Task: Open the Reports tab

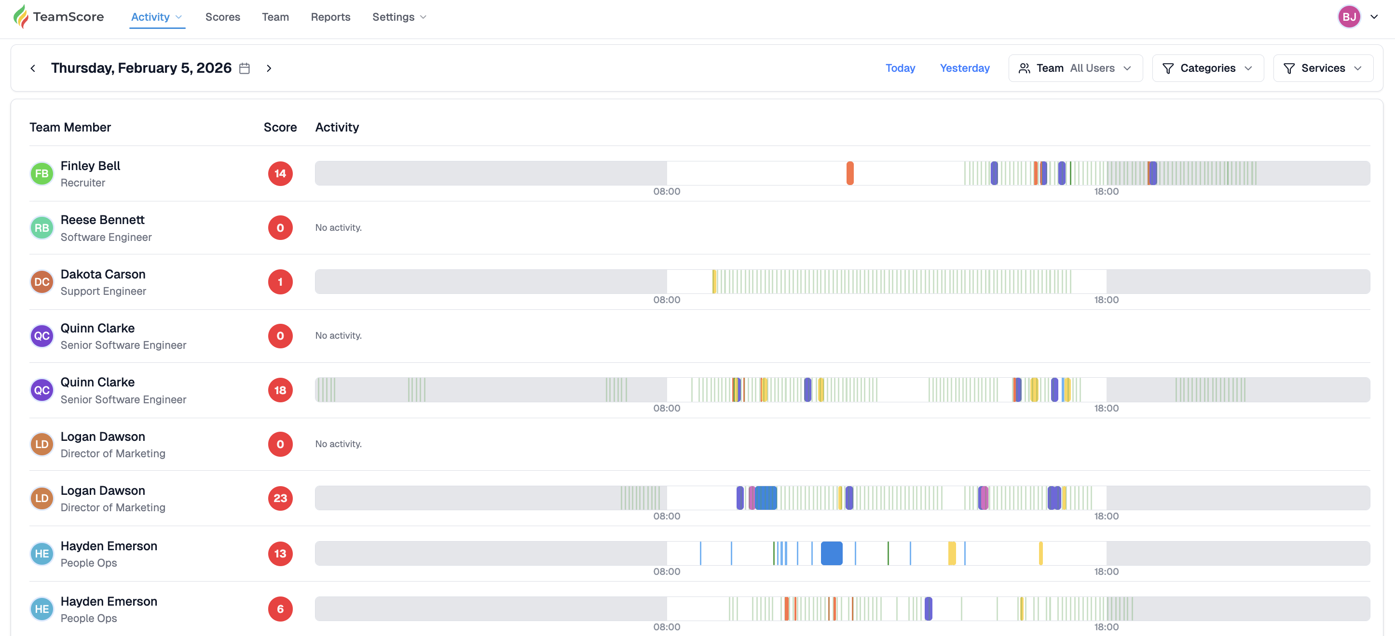Action: (330, 17)
